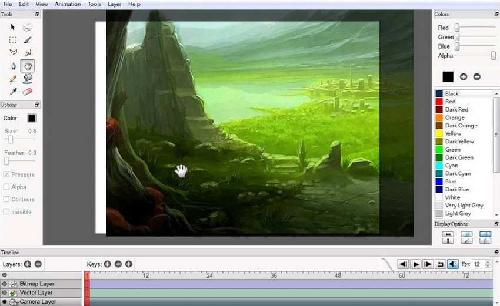Image resolution: width=500 pixels, height=306 pixels.
Task: Float the Display Options panel
Action: [496, 224]
